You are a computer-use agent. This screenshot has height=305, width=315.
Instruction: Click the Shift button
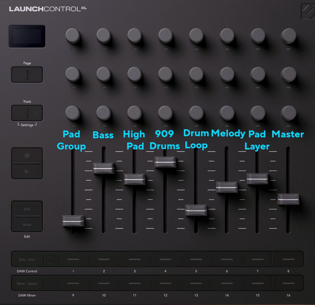click(27, 209)
